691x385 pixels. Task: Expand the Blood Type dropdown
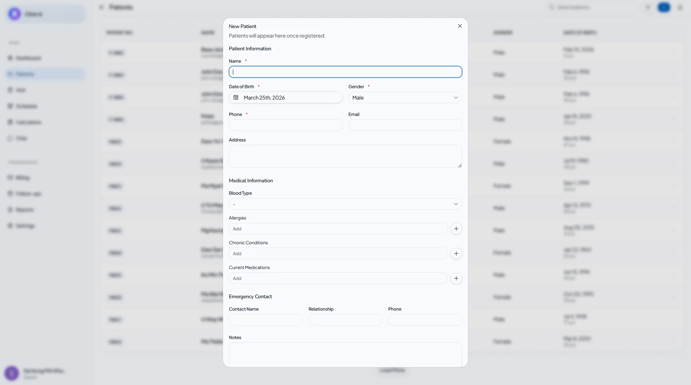pos(345,204)
